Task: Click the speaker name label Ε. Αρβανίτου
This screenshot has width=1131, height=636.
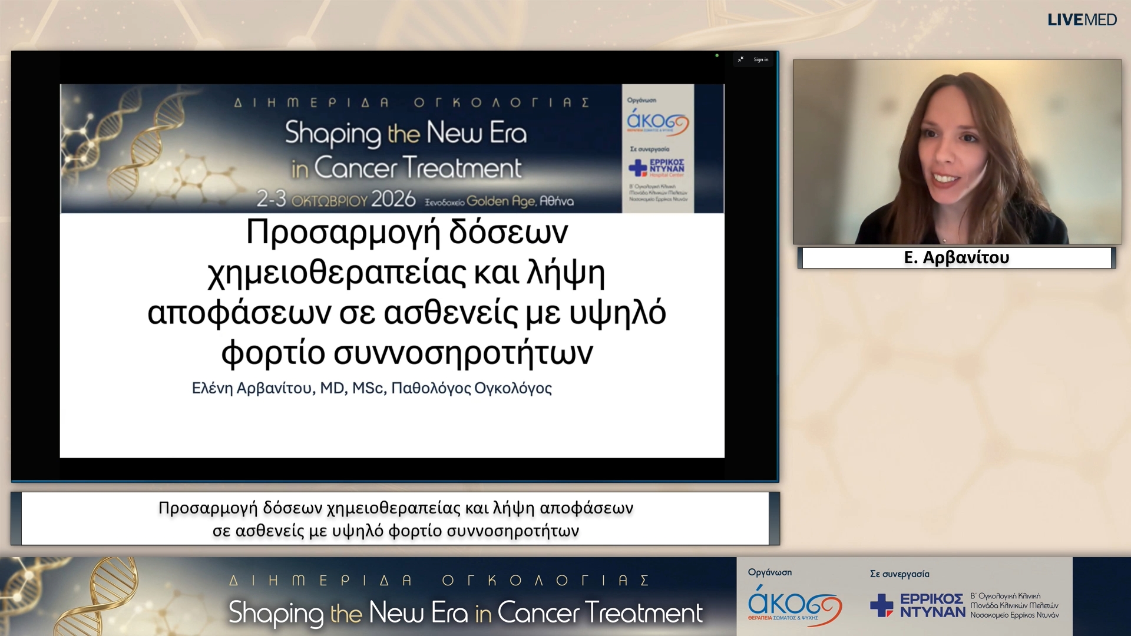Action: 957,257
